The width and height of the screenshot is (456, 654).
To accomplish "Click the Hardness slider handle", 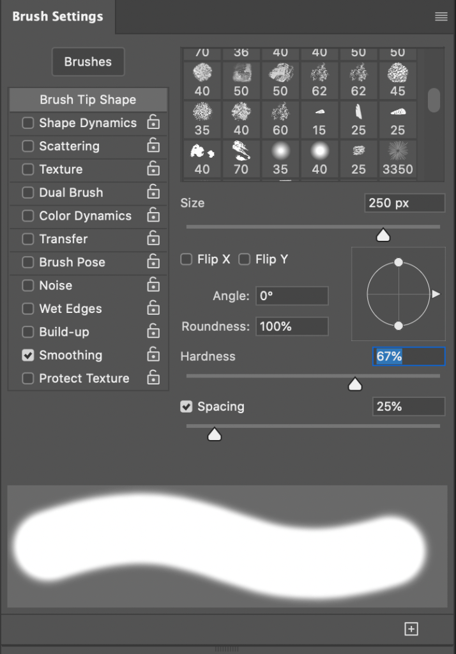I will click(354, 384).
